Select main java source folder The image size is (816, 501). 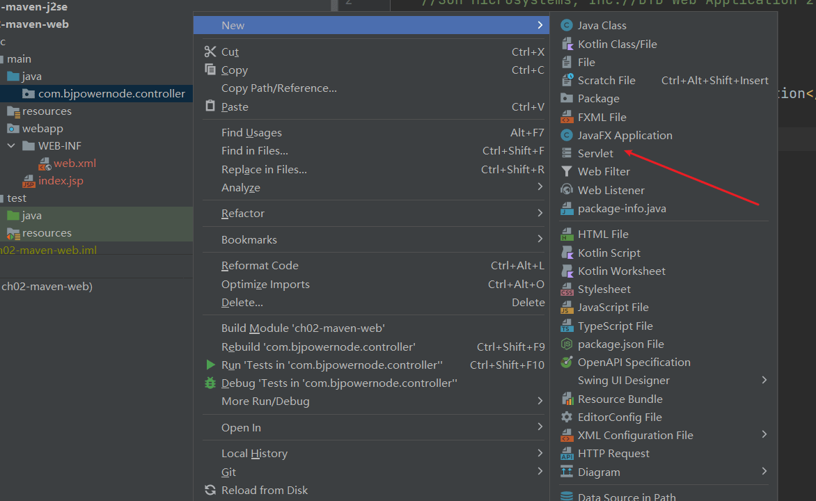31,77
